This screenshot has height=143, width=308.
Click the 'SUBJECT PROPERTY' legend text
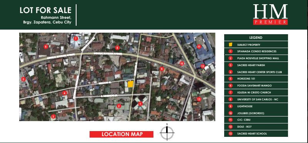point(249,45)
